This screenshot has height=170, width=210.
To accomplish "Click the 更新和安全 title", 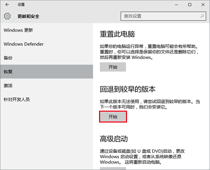I will click(28, 16).
